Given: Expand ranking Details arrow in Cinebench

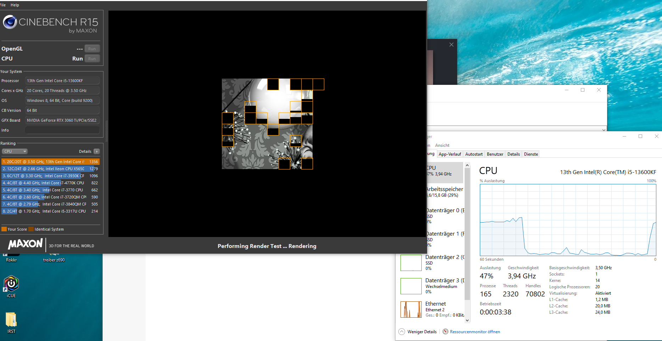Looking at the screenshot, I should click(97, 151).
